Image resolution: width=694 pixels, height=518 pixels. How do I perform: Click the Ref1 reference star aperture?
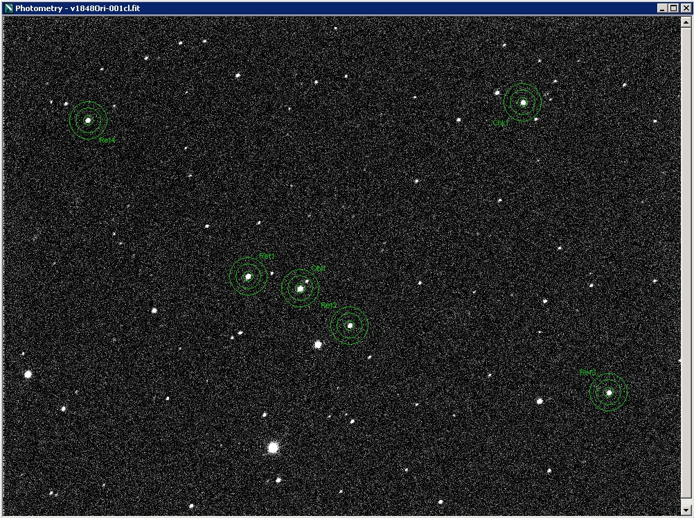(x=248, y=276)
